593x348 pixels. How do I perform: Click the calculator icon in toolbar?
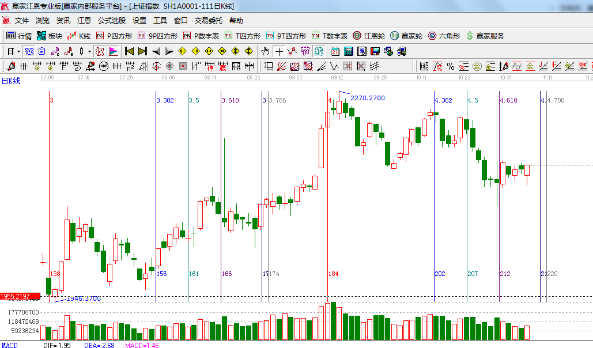pos(348,51)
